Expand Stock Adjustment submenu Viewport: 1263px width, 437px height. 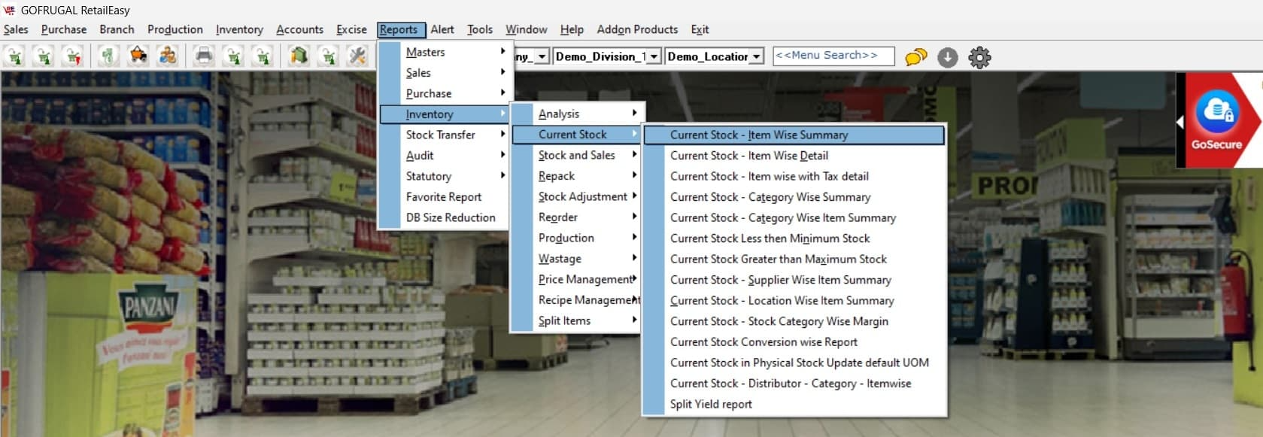click(x=577, y=196)
